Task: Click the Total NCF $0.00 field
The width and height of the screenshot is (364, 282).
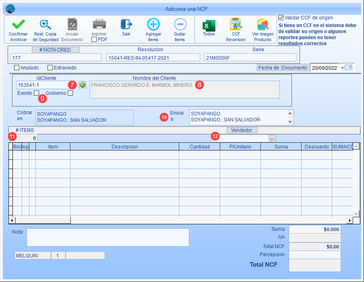Action: click(315, 246)
